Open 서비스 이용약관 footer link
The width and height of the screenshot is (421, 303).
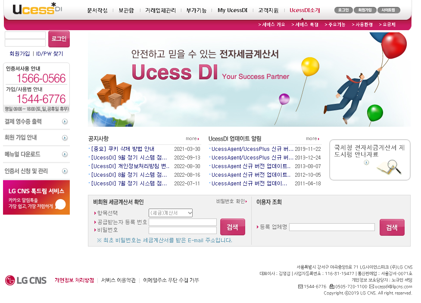click(119, 280)
